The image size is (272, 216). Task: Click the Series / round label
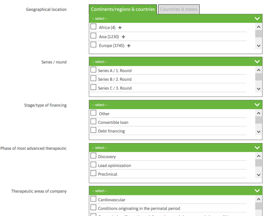click(54, 62)
